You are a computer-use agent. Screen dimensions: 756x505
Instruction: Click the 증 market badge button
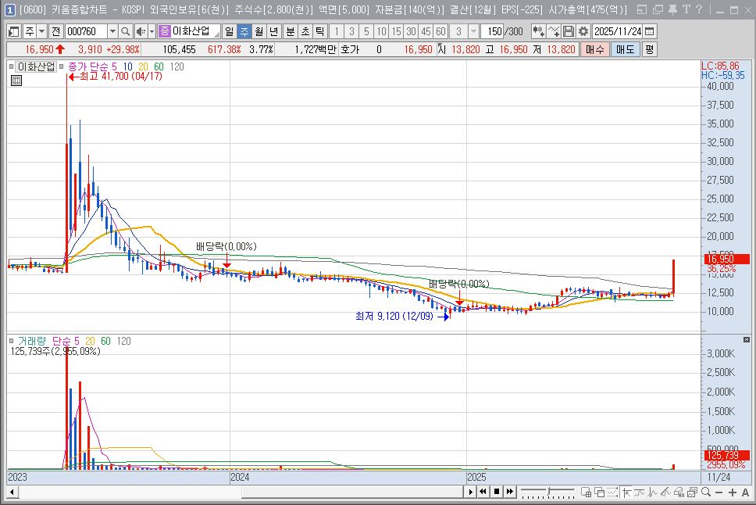(165, 31)
